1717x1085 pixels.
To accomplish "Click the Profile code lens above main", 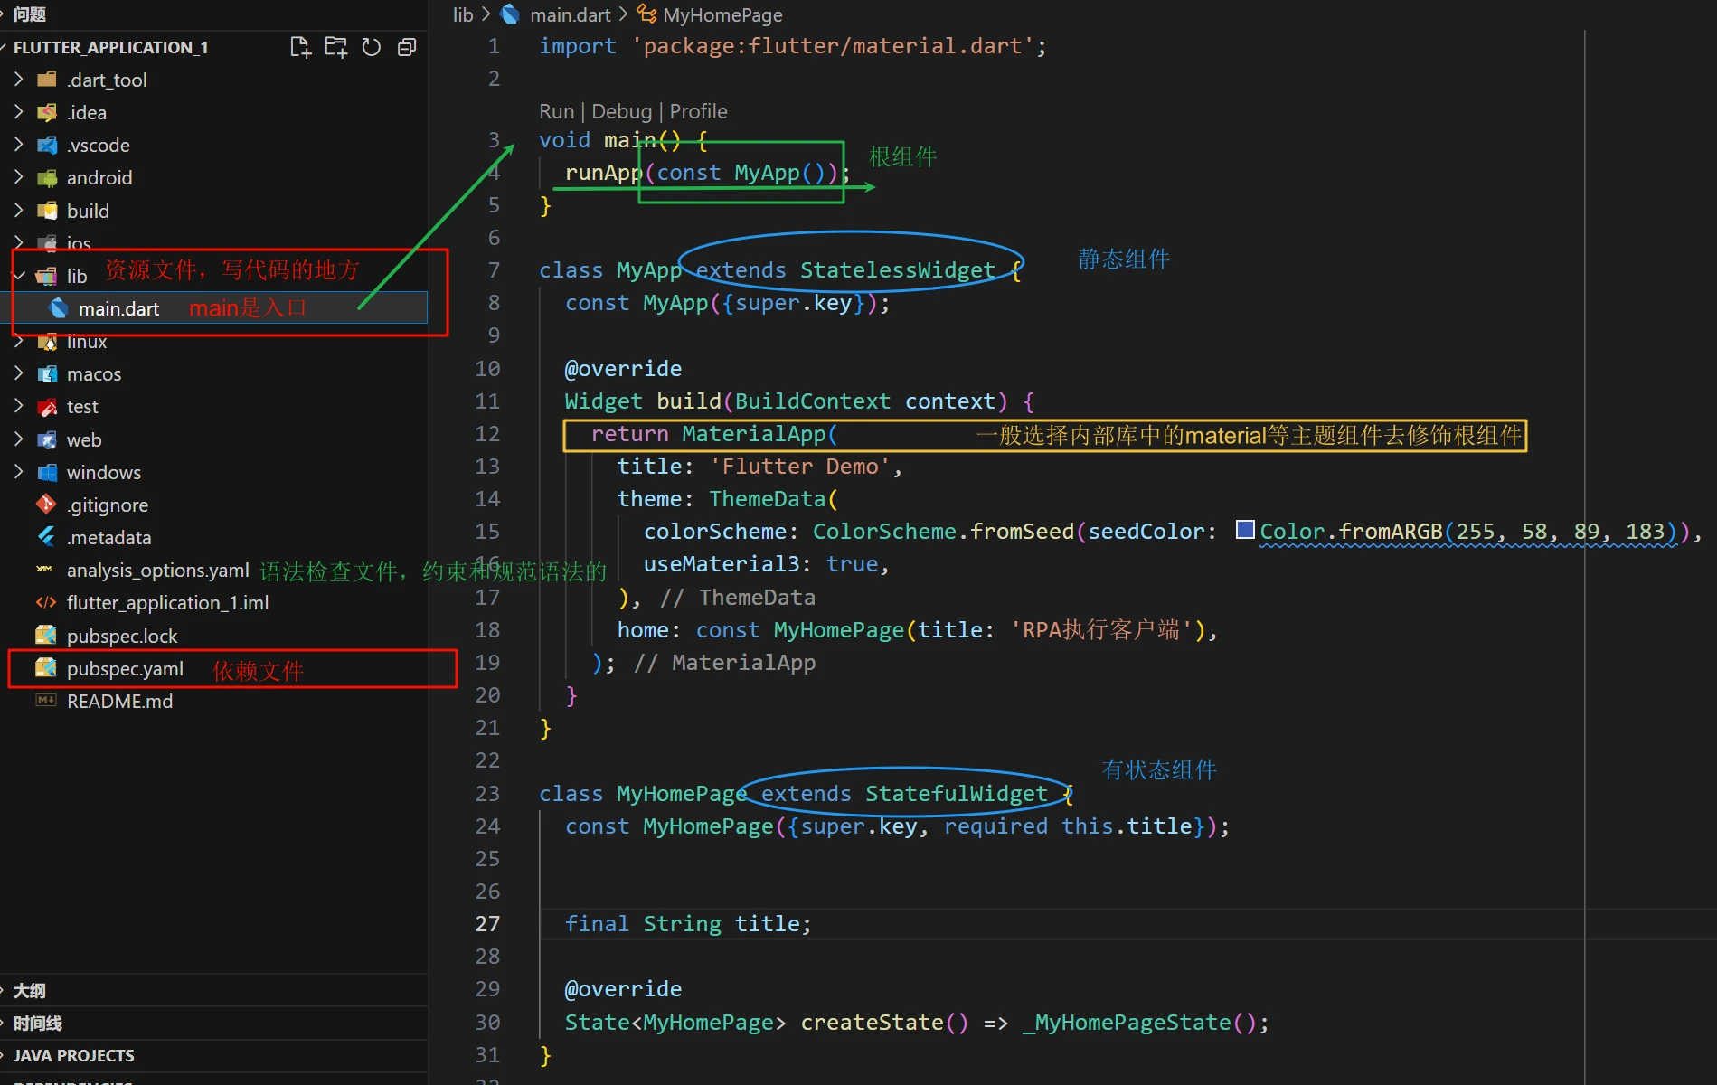I will tap(698, 111).
